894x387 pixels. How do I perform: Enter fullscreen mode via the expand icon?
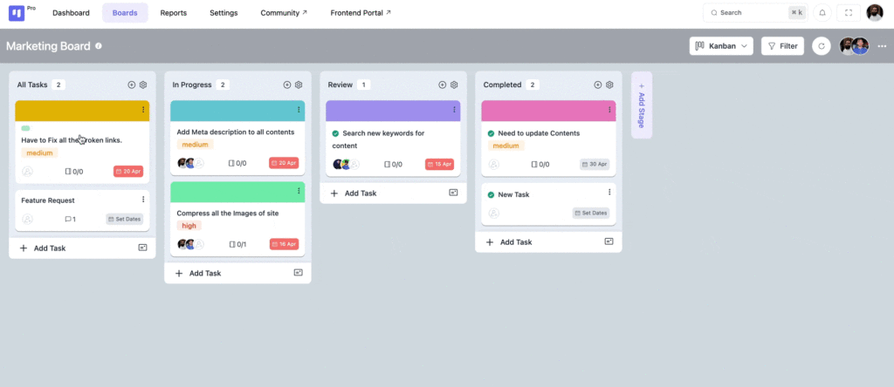click(848, 13)
